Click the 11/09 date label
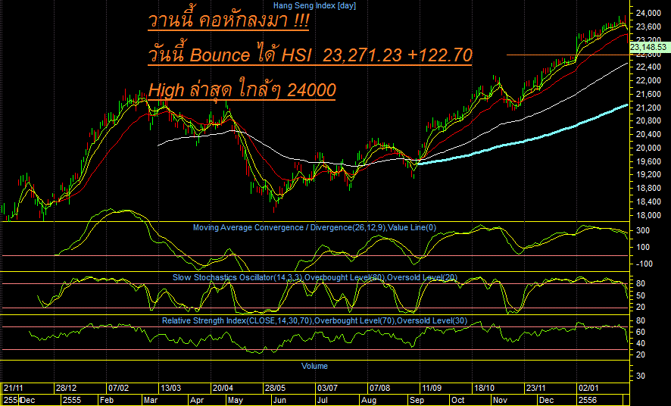 click(x=432, y=388)
